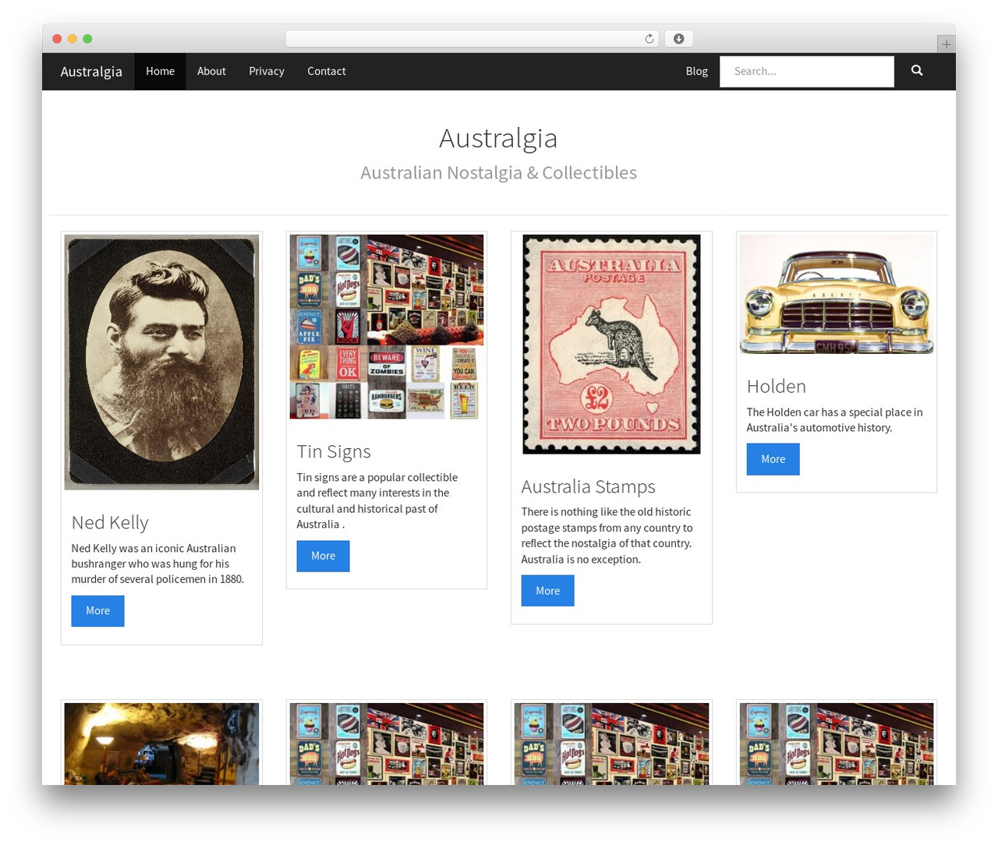Click the Tin Signs description paragraph

pyautogui.click(x=377, y=500)
